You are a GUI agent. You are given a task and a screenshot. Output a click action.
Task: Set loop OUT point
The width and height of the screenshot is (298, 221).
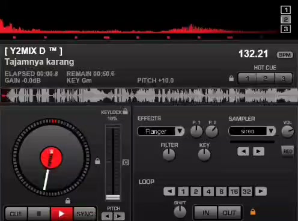pos(230,213)
